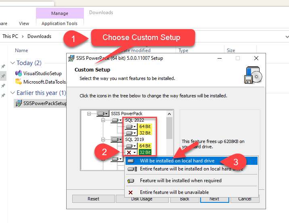Open SQL 2022 32 Bit feature dropdown

(x=131, y=133)
